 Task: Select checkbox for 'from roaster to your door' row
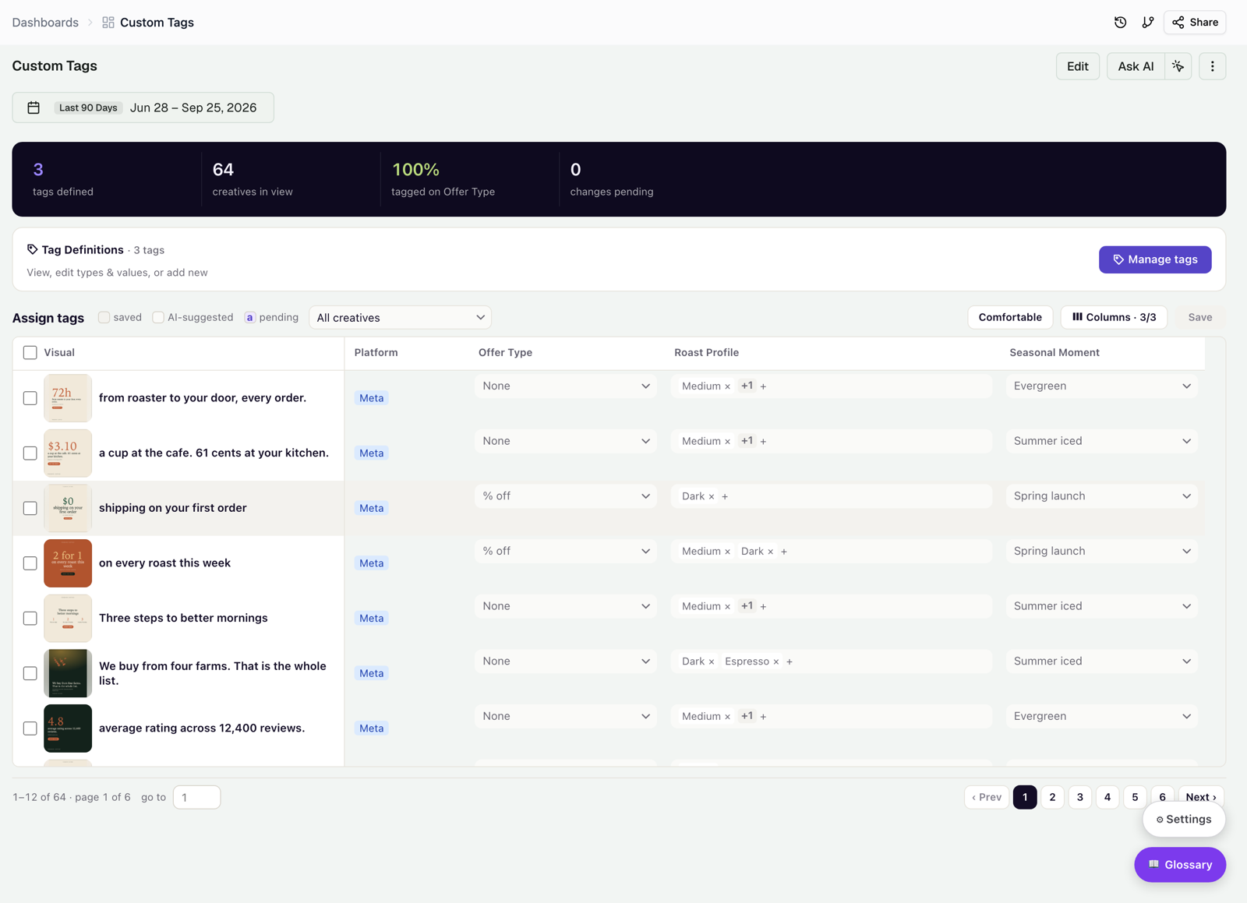[x=30, y=398]
